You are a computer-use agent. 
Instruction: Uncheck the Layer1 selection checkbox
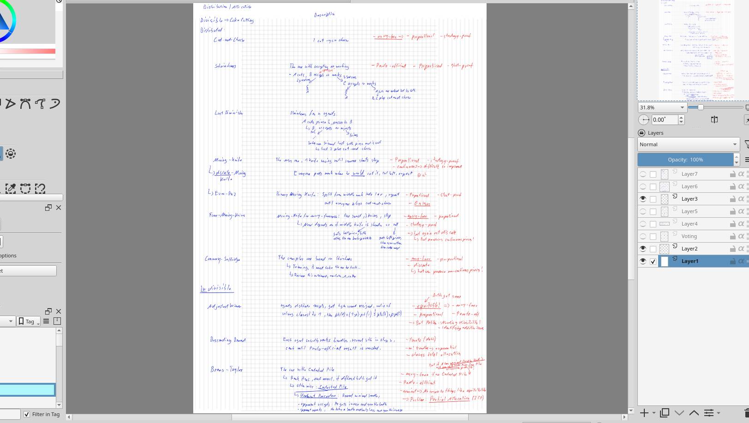tap(653, 262)
